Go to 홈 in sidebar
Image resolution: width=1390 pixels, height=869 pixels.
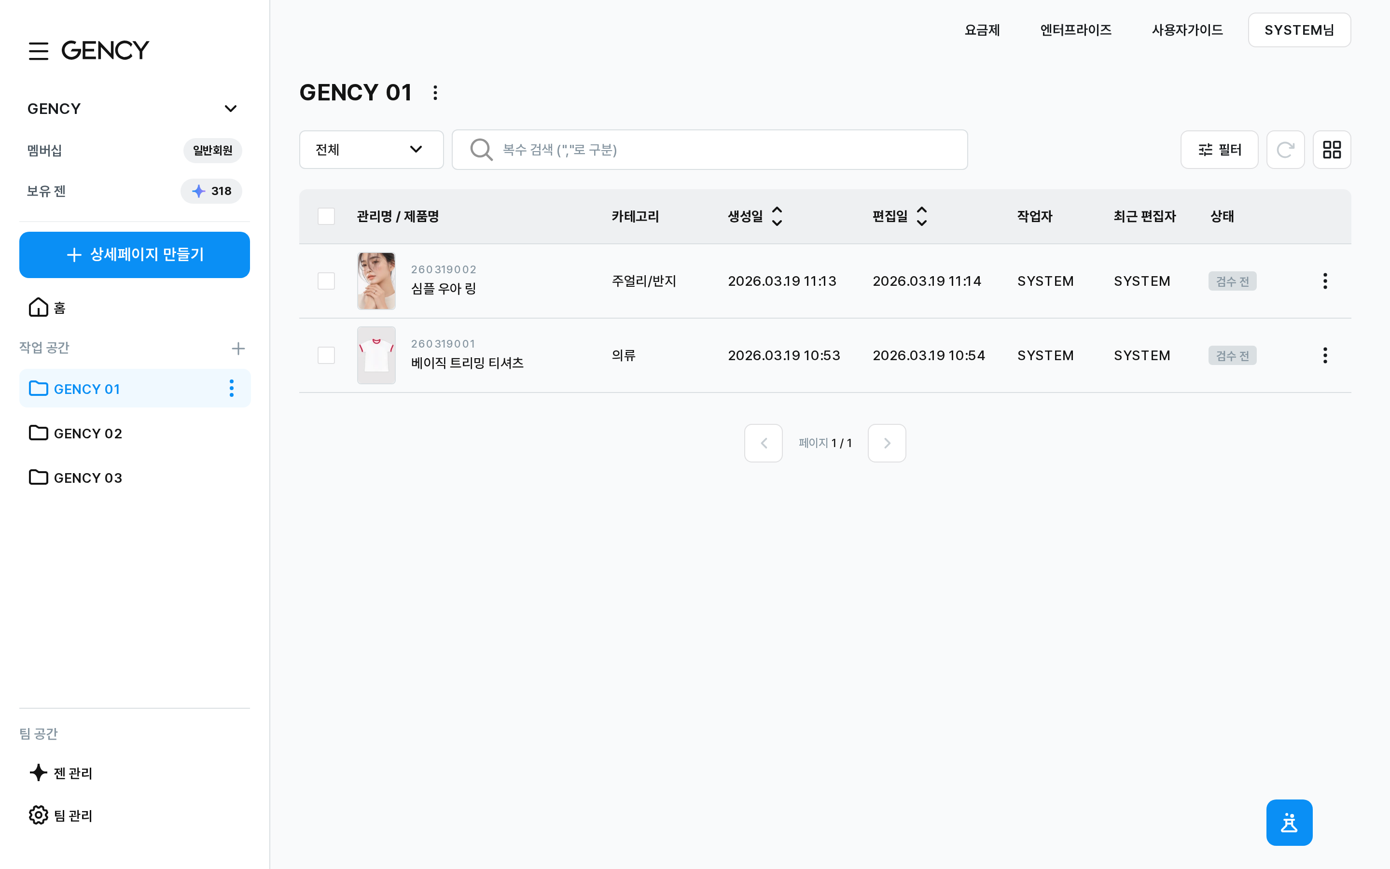(48, 308)
